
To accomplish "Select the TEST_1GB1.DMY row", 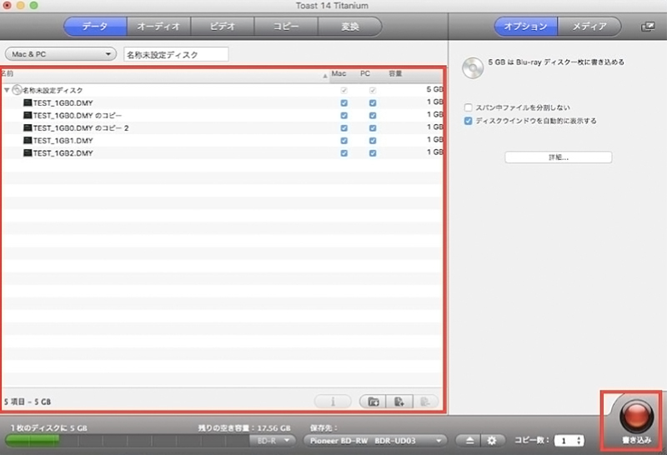I will (222, 140).
